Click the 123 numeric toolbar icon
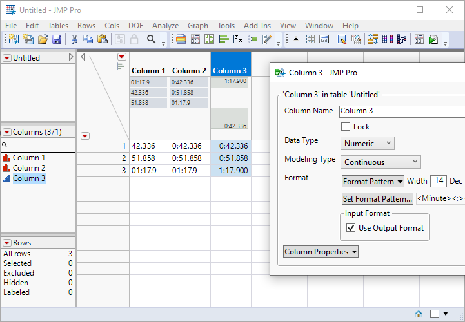The width and height of the screenshot is (465, 322). tap(324, 39)
